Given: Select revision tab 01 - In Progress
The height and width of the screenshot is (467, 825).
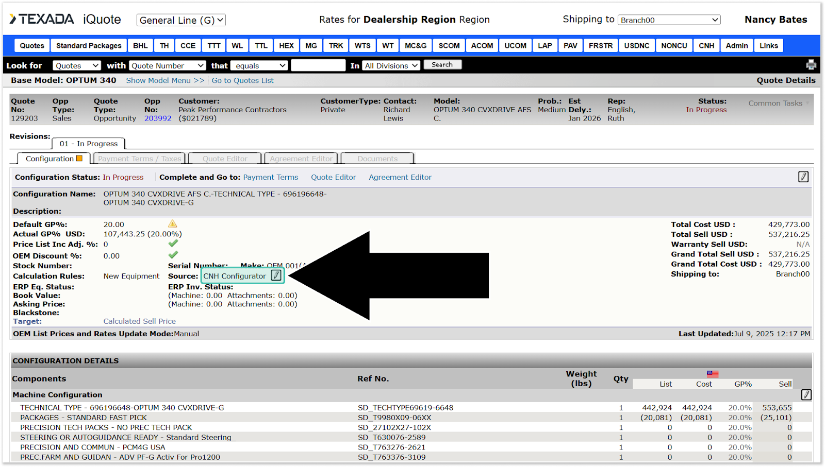Looking at the screenshot, I should pos(89,144).
